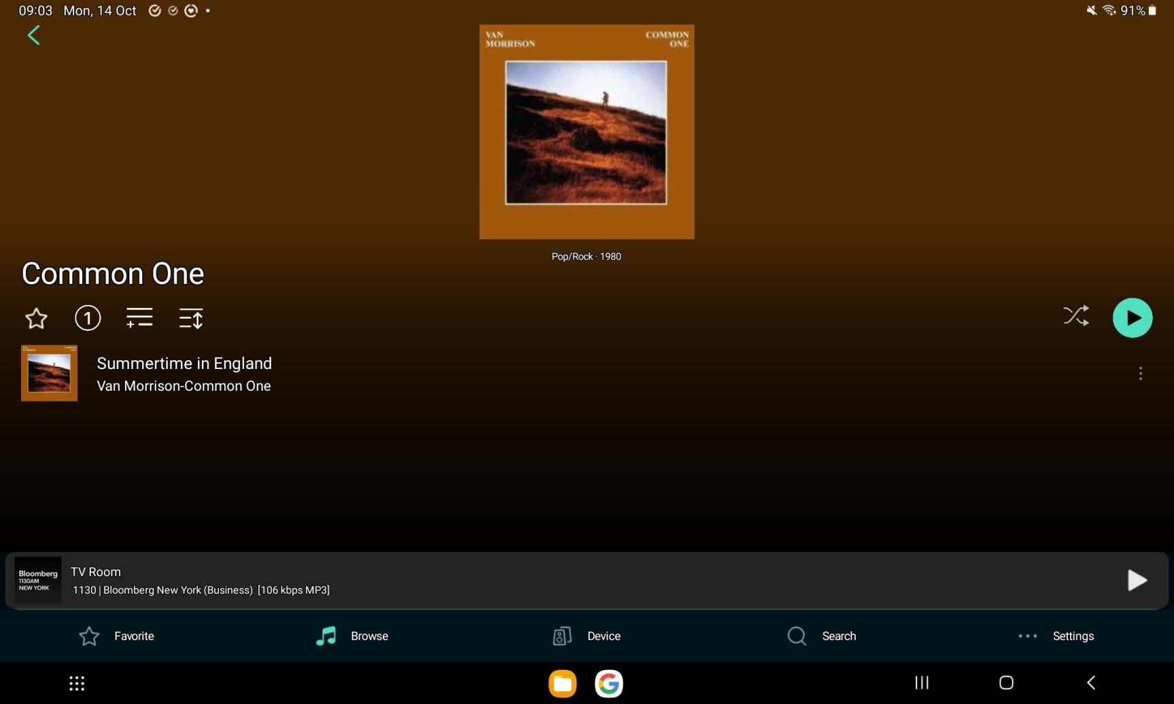Open the Device tab
The height and width of the screenshot is (704, 1174).
coord(586,636)
